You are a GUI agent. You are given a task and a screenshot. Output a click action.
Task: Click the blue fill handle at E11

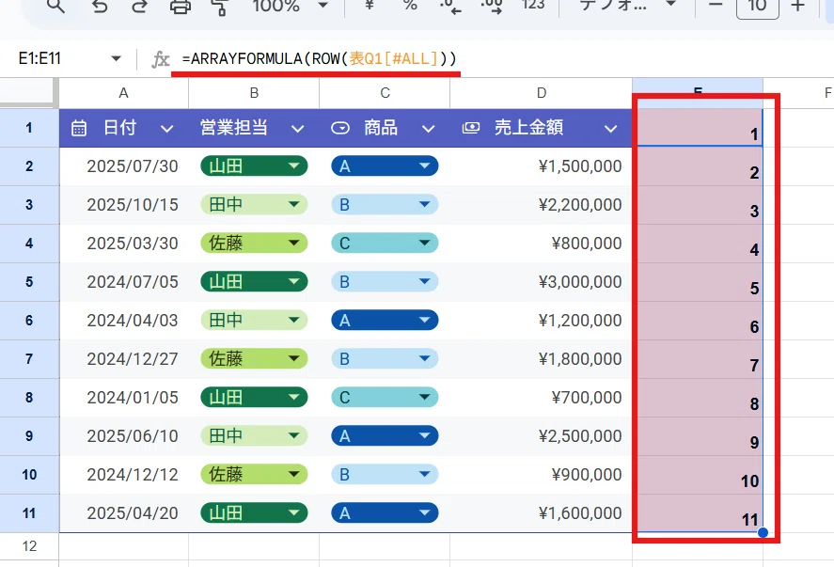763,532
